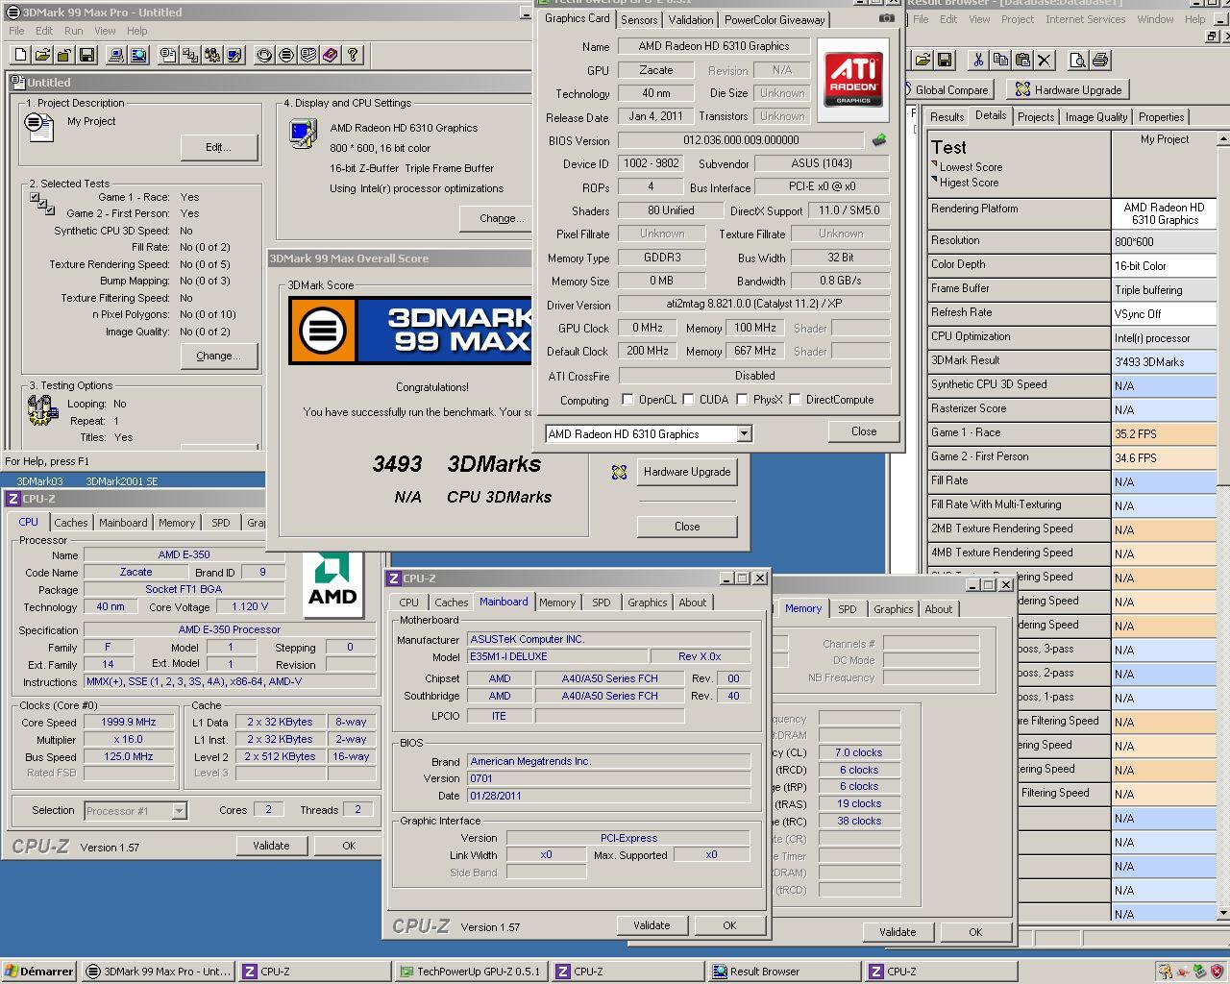Click Select Tests checkmarks icon in 3DMark toolbar

tap(190, 56)
